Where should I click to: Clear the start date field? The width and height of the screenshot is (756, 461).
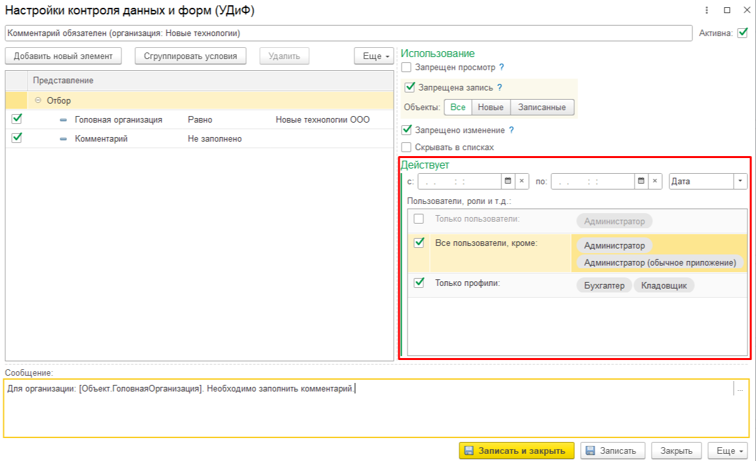(522, 182)
